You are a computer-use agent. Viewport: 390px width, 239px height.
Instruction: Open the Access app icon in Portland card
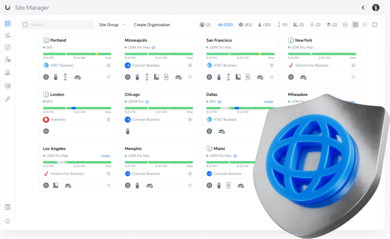tap(65, 77)
